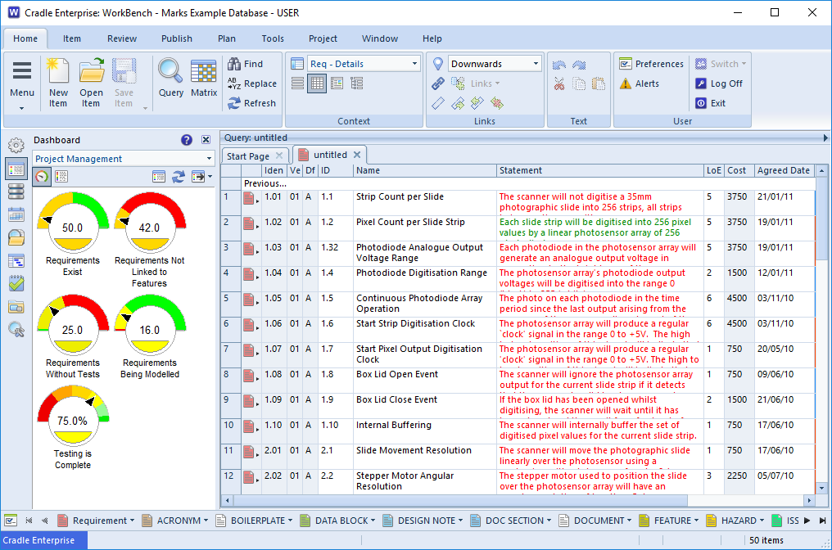Click the sidebar settings gear icon
Image resolution: width=832 pixels, height=550 pixels.
[x=16, y=145]
